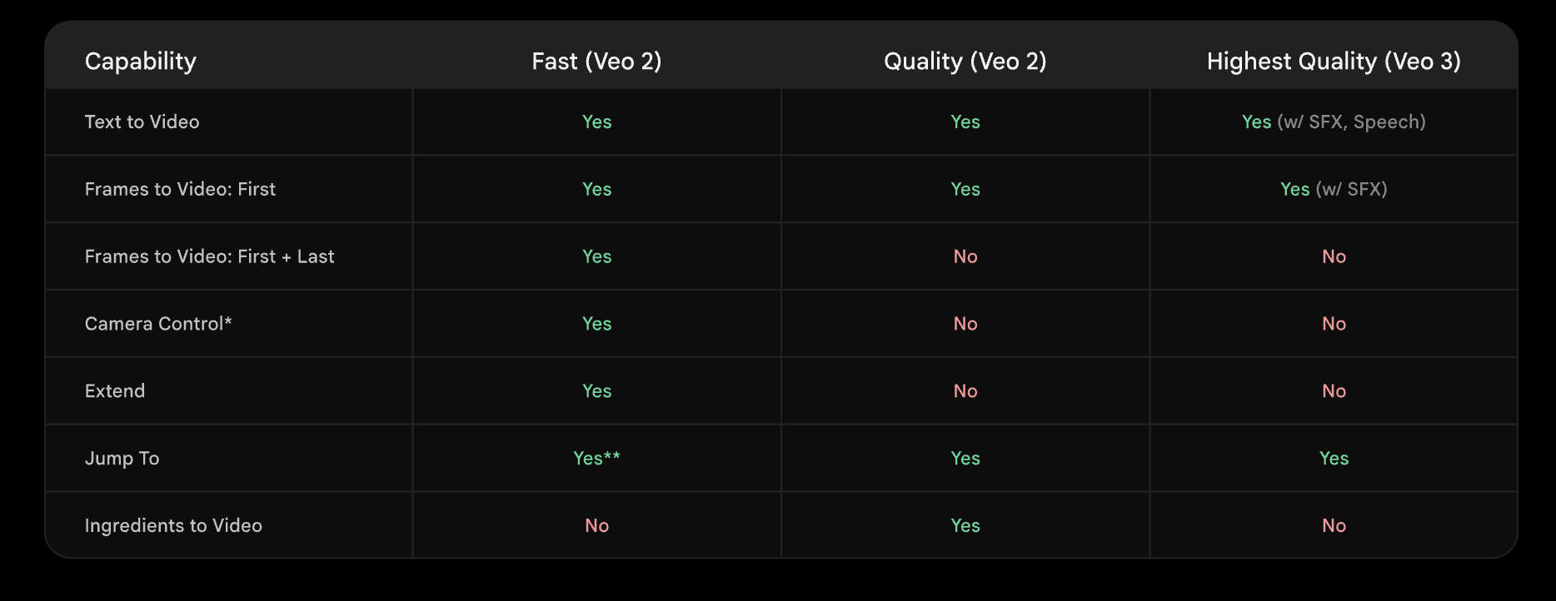Click the Yes (w/ SFX, Speech) cell
This screenshot has height=601, width=1556.
[1333, 122]
